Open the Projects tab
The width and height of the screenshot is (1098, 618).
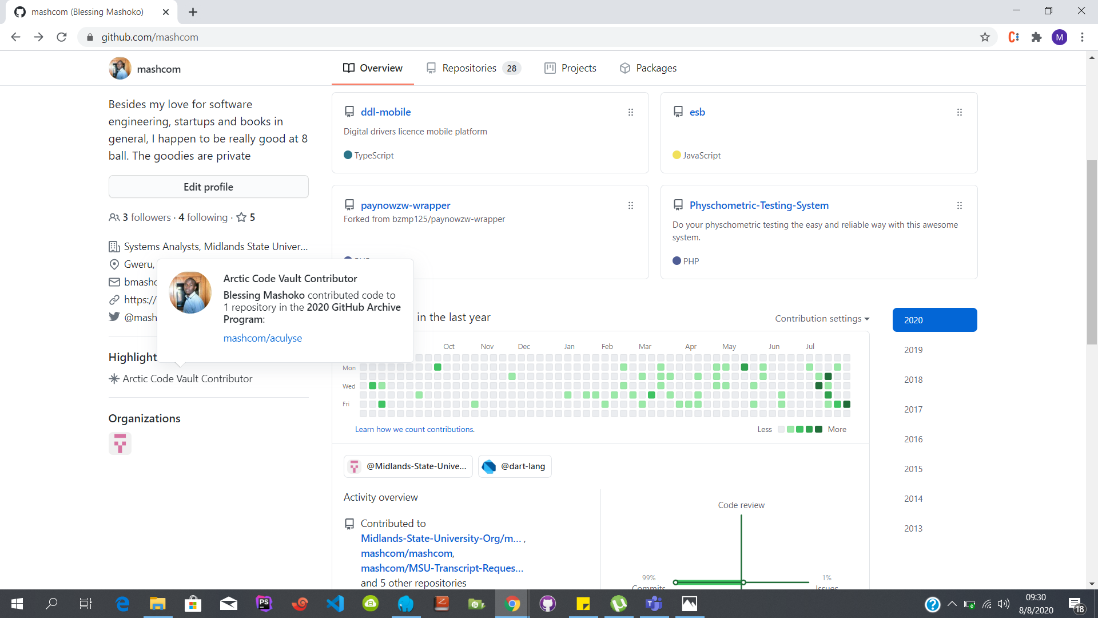coord(571,68)
